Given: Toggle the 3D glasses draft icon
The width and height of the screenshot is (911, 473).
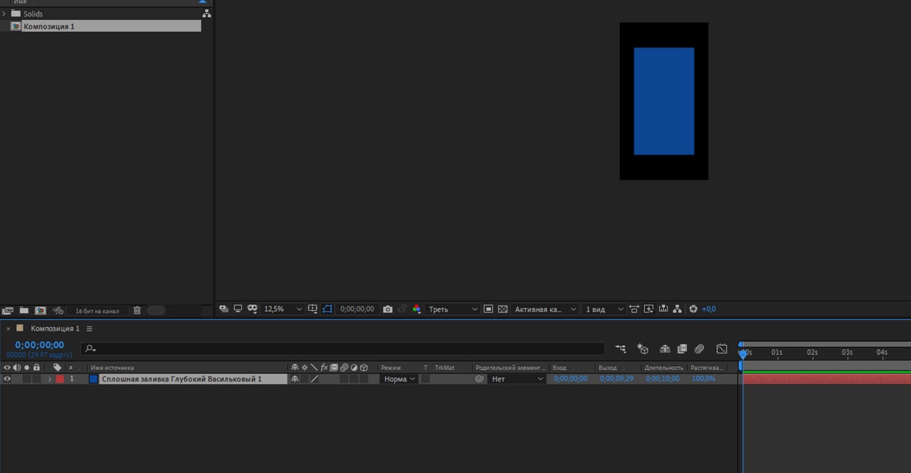Looking at the screenshot, I should tap(252, 309).
